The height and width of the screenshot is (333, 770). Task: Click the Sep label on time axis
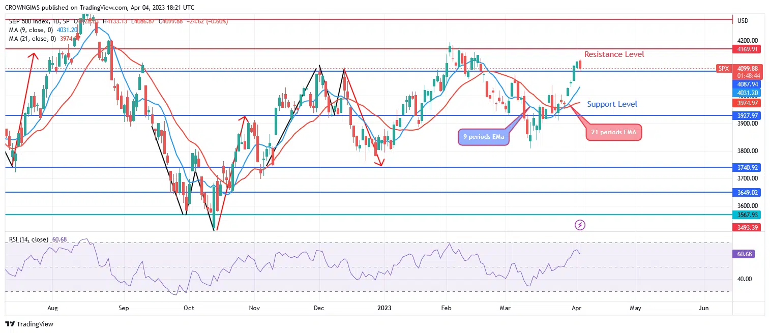pos(124,308)
